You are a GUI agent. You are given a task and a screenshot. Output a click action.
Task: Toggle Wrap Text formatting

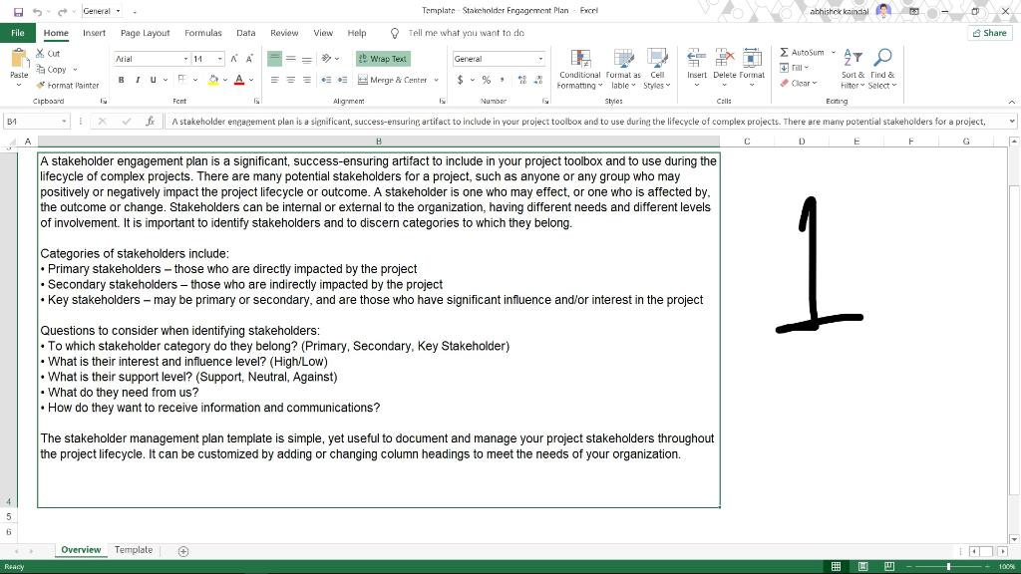(x=382, y=58)
